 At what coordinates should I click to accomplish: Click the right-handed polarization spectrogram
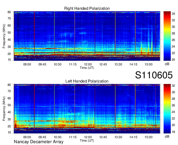click(x=87, y=36)
